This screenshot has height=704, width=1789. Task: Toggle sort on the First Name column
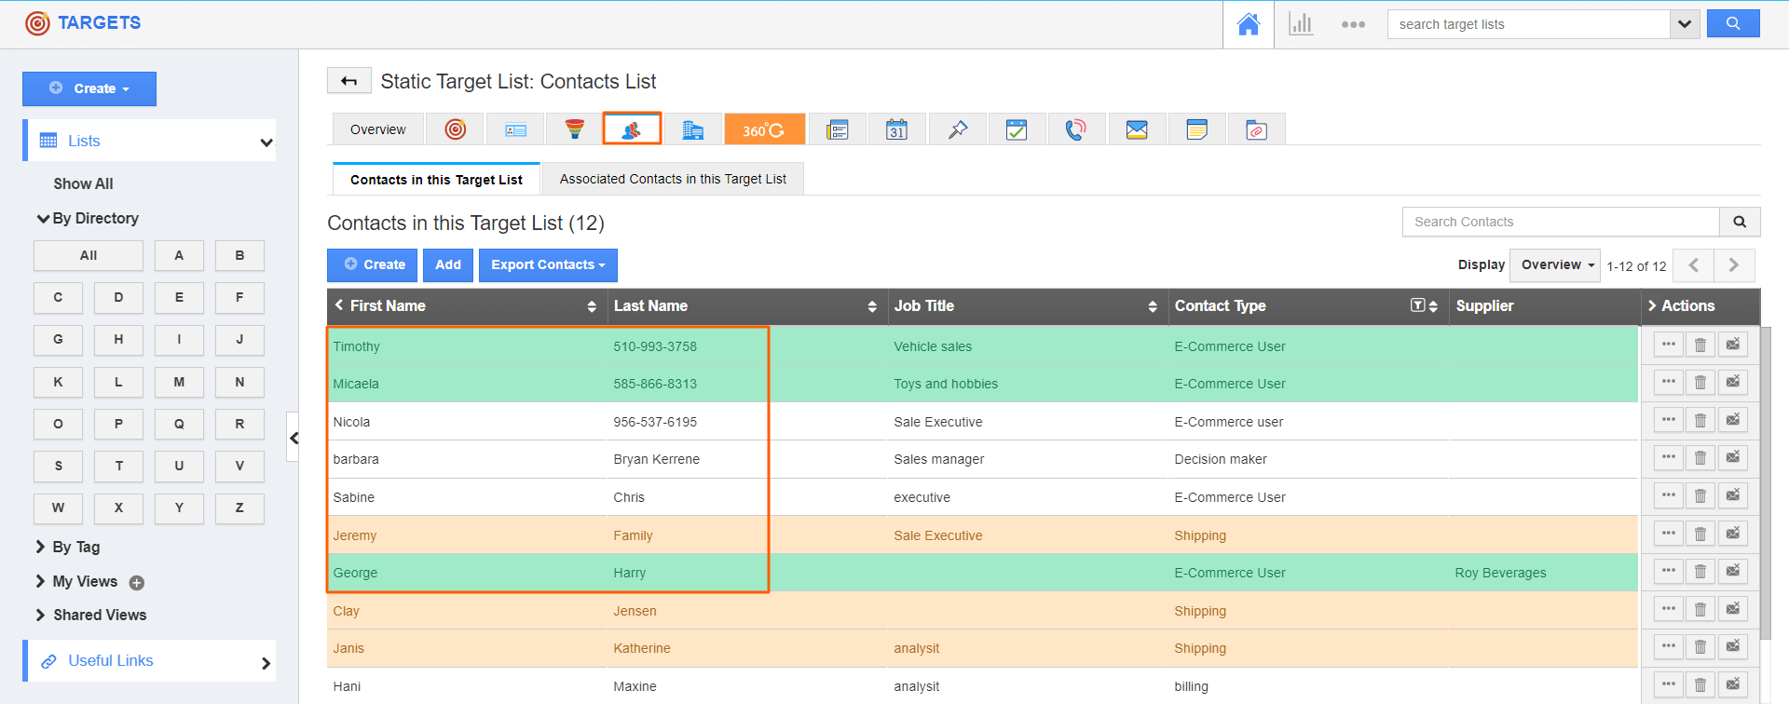[x=591, y=306]
